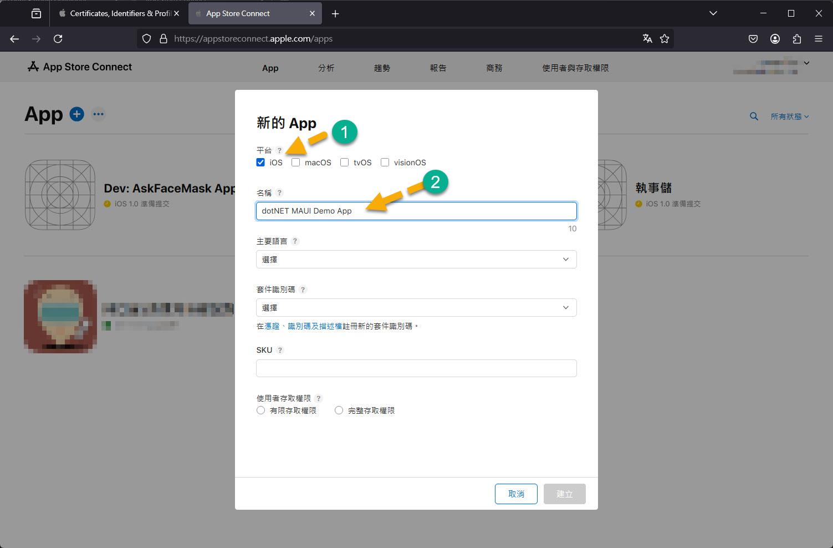Open the browser account profile icon
Image resolution: width=833 pixels, height=548 pixels.
click(x=775, y=39)
